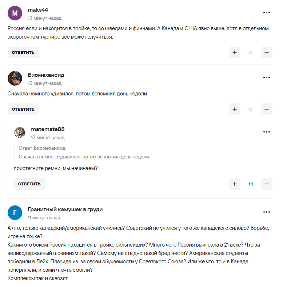This screenshot has width=283, height=287.
Task: Upvote Биомеханоид's comment with plus
Action: tap(235, 109)
